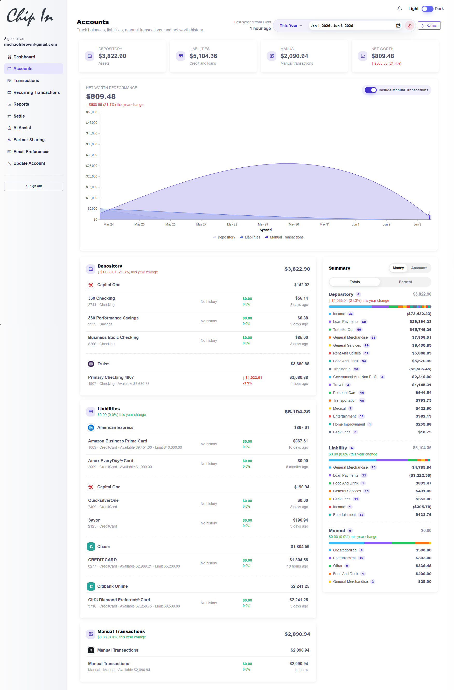Click the Manual Transactions institution logo

[x=91, y=650]
